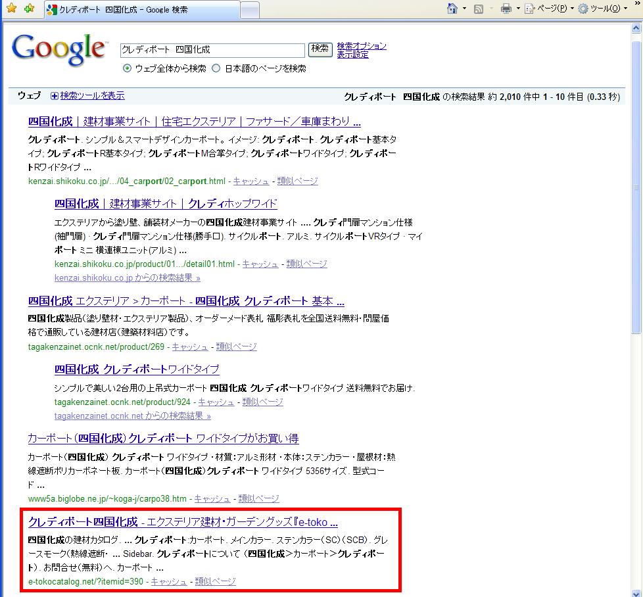The height and width of the screenshot is (597, 643).
Task: Expand the Print dropdown arrow
Action: (517, 9)
